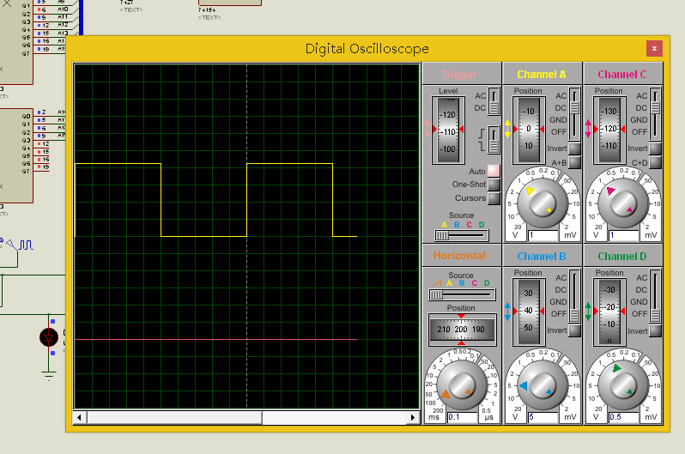Click Channel A volts-per-division dial
Image resolution: width=685 pixels, height=454 pixels.
click(543, 203)
